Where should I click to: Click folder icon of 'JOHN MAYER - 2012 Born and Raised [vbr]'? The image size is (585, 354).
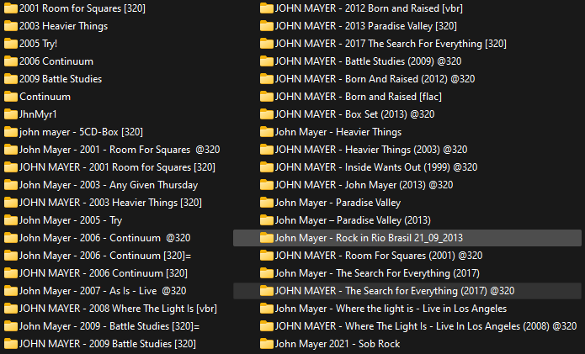click(266, 8)
